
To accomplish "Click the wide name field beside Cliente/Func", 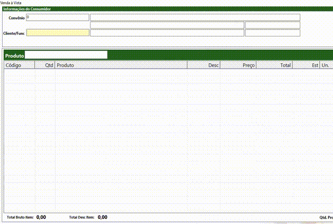I will (167, 33).
